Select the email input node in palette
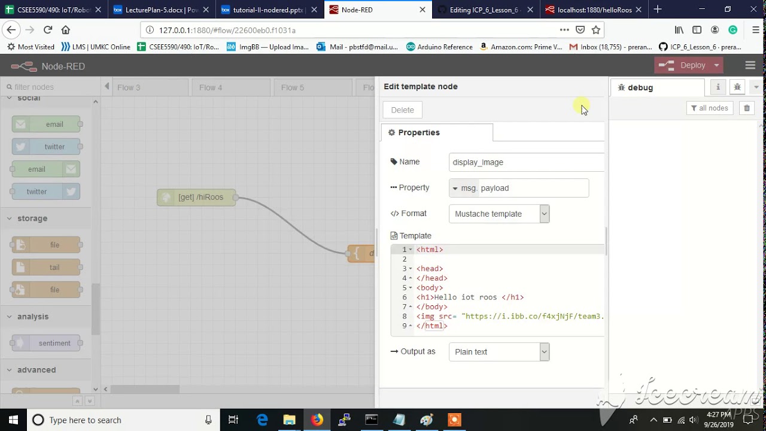Viewport: 766px width, 431px height. (x=46, y=125)
